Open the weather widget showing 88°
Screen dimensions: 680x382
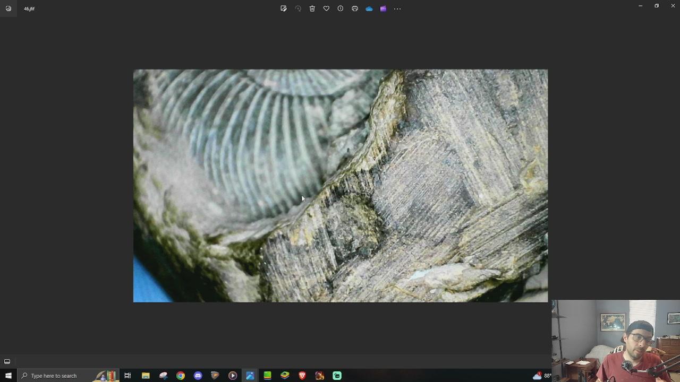(542, 376)
